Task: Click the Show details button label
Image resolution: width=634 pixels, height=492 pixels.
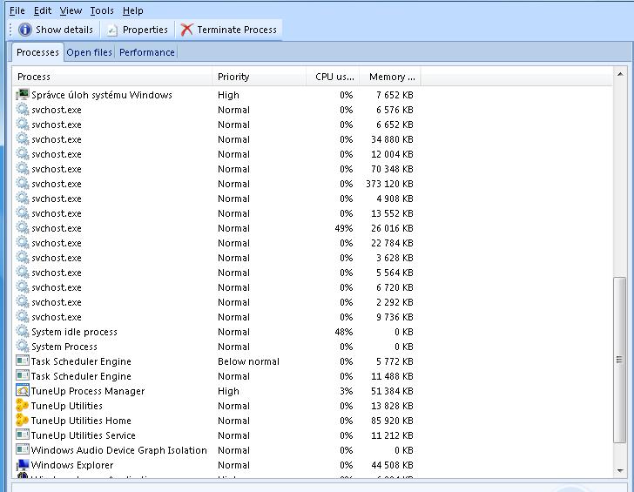Action: [64, 30]
